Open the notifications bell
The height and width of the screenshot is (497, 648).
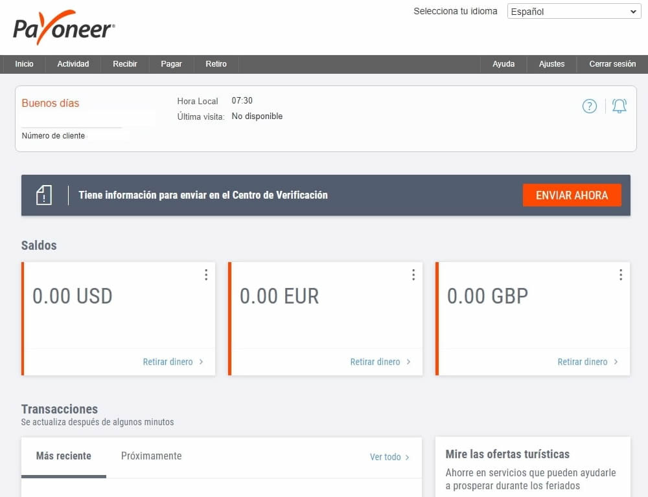[619, 105]
